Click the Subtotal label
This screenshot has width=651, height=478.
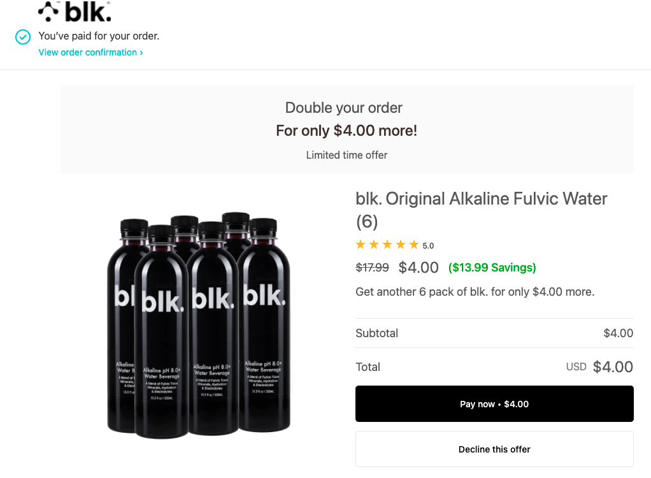(x=377, y=333)
